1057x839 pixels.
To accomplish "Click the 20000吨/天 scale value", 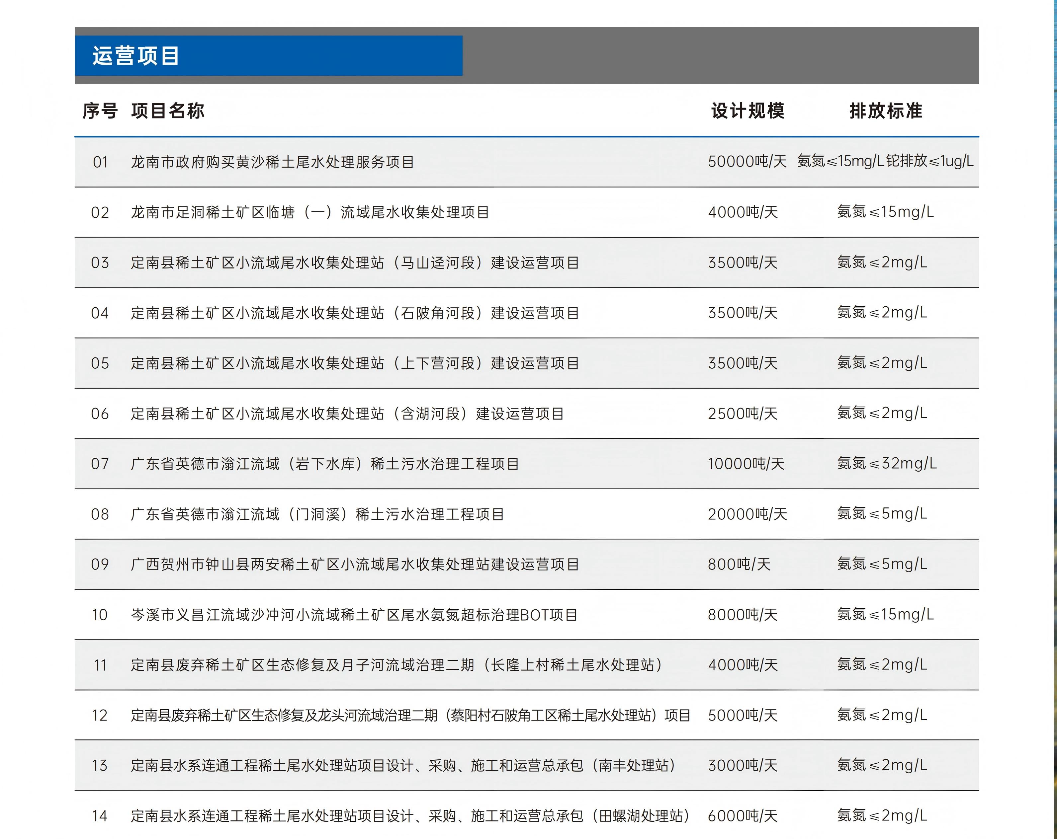I will [747, 514].
